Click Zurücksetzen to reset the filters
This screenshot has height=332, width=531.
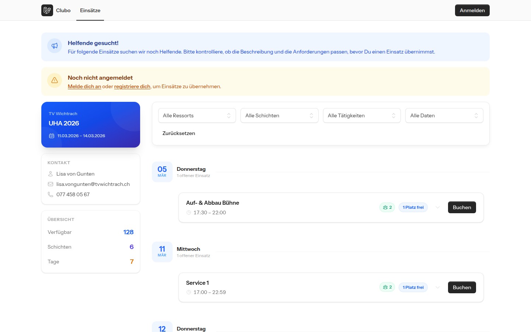click(x=179, y=133)
